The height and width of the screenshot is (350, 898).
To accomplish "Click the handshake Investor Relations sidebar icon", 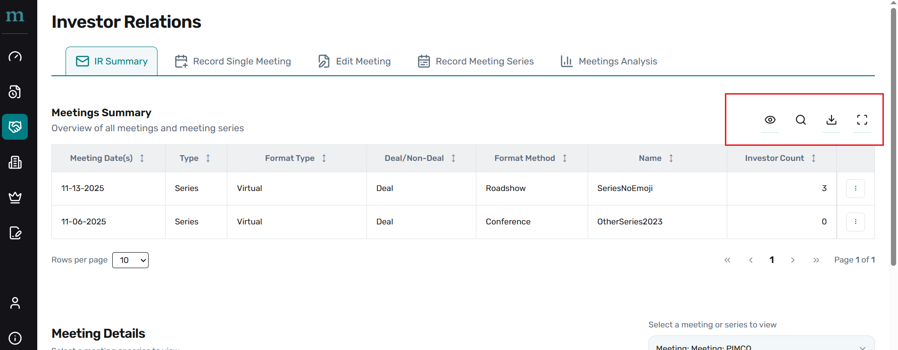I will [x=15, y=127].
